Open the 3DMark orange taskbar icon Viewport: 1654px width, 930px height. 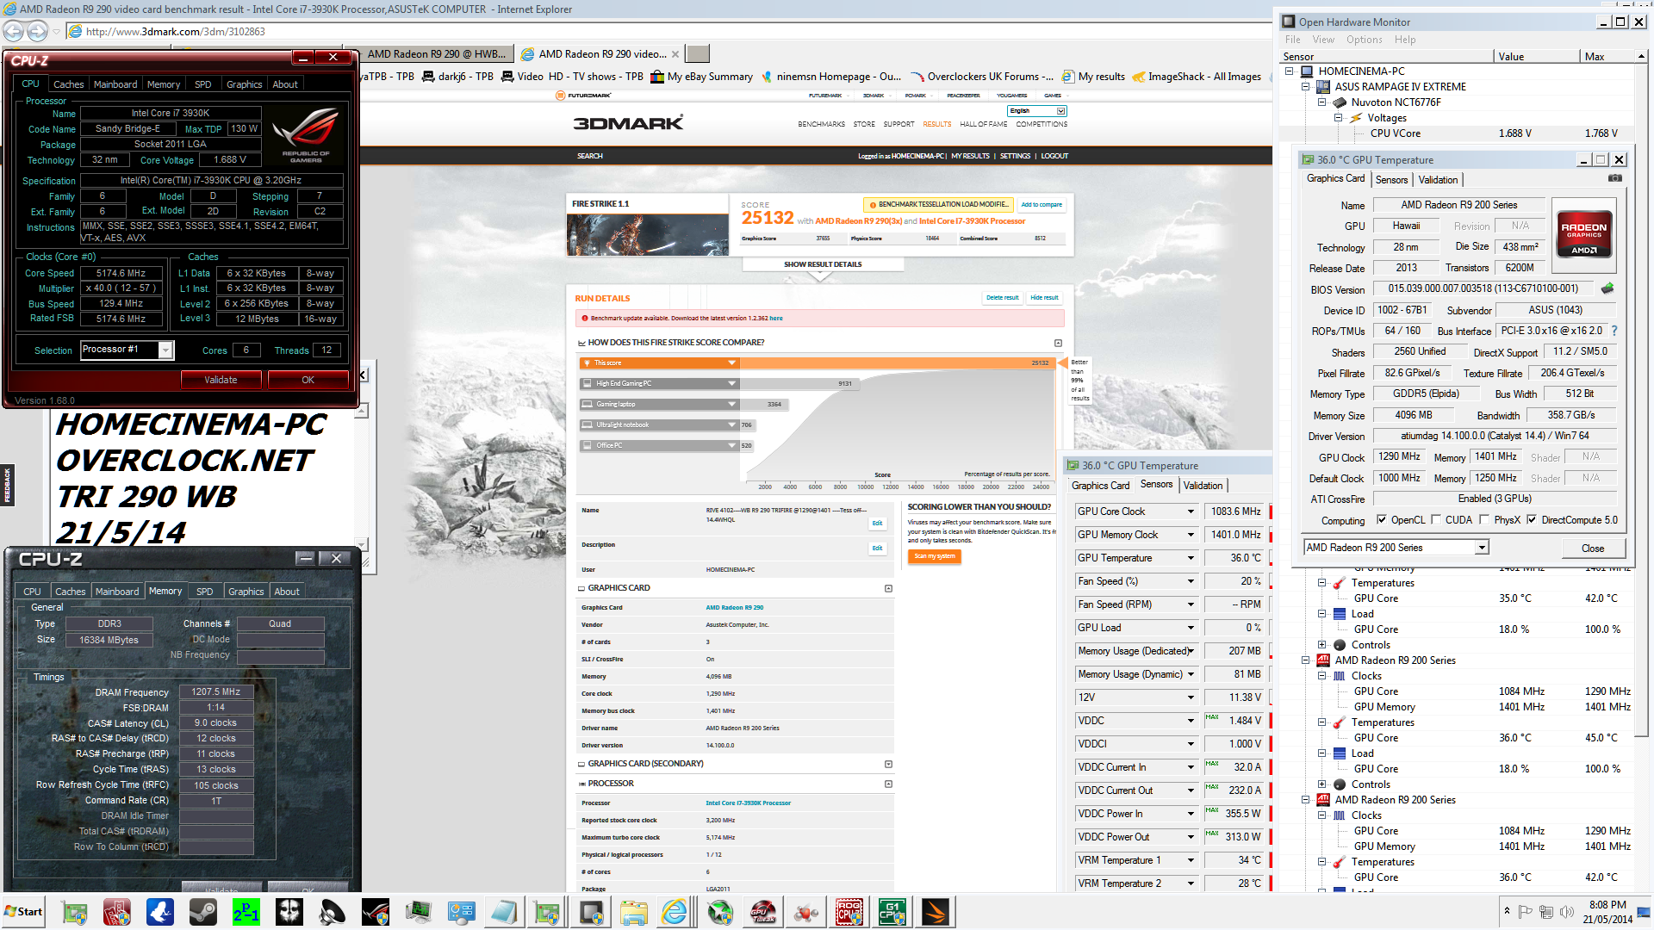pos(936,912)
